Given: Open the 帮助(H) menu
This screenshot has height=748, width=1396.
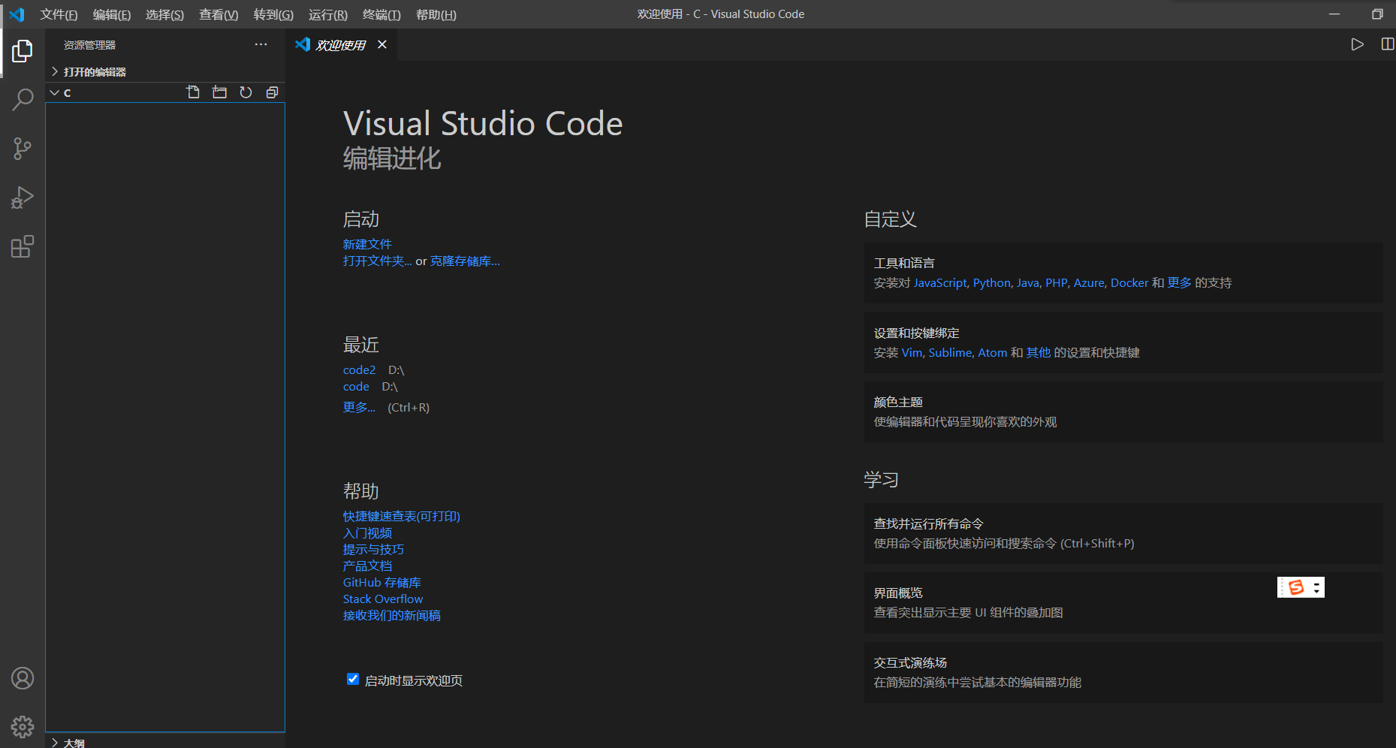Looking at the screenshot, I should tap(436, 14).
